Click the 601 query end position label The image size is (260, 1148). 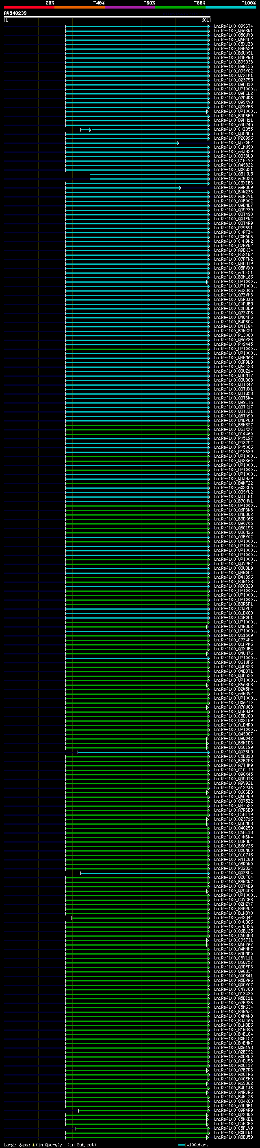pyautogui.click(x=205, y=20)
